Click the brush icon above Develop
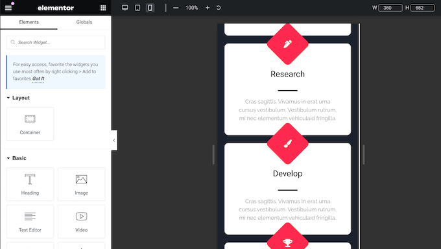Viewport: 441px width, 249px height. pyautogui.click(x=287, y=144)
